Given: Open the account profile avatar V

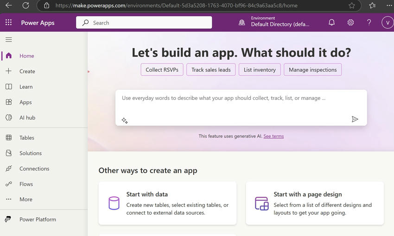Looking at the screenshot, I should (x=388, y=23).
